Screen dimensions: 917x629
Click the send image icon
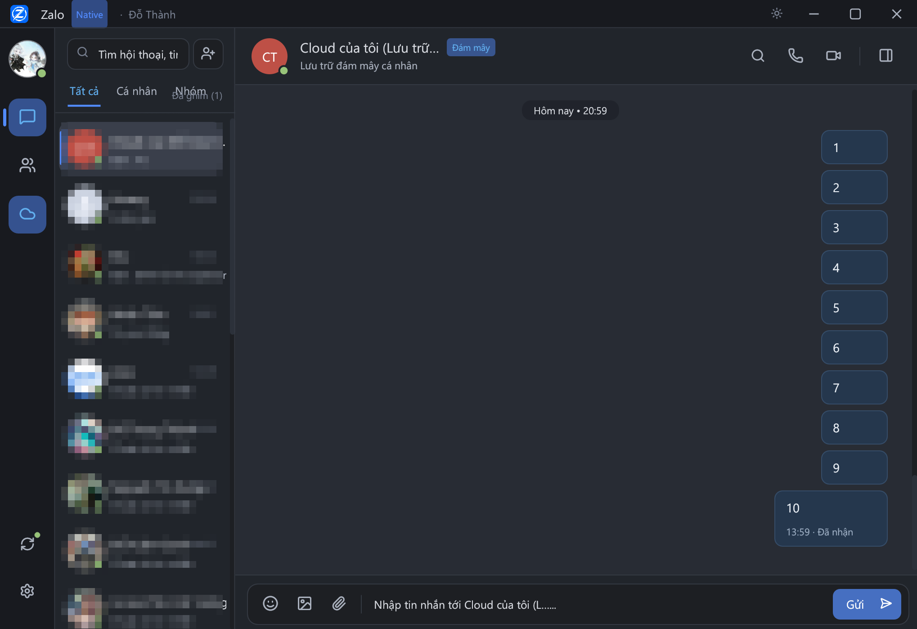pos(304,603)
